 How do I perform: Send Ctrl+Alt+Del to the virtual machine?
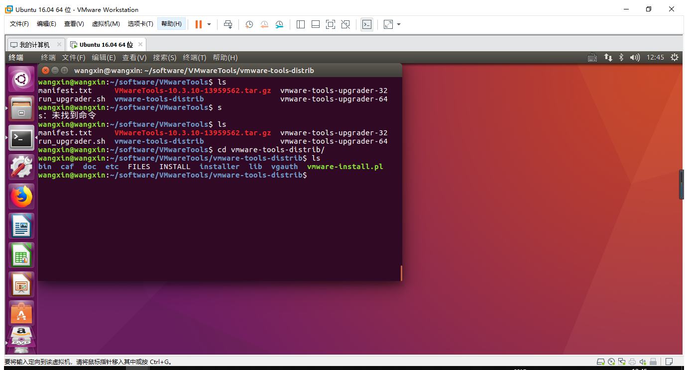tap(228, 24)
